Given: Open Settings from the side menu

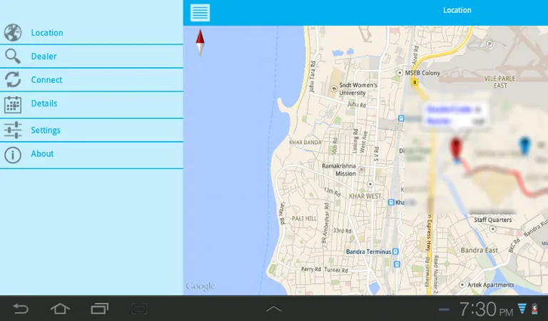Looking at the screenshot, I should (x=91, y=130).
